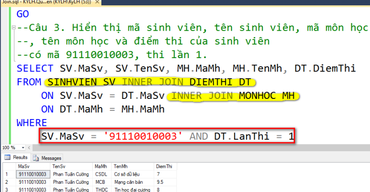Collapse the Câu 3 comment block

click(13, 27)
